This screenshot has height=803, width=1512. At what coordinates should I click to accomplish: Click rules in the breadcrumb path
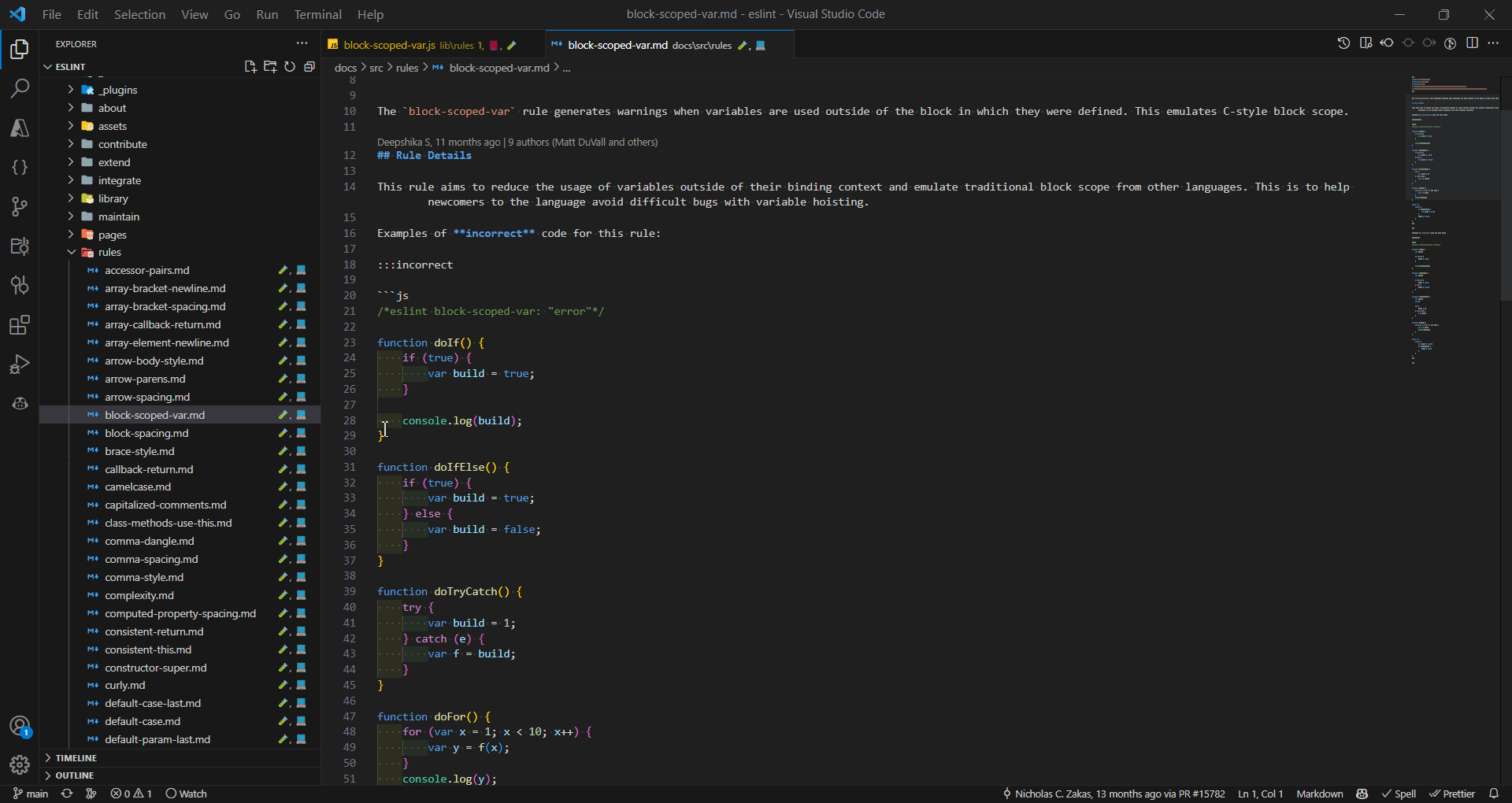[407, 68]
